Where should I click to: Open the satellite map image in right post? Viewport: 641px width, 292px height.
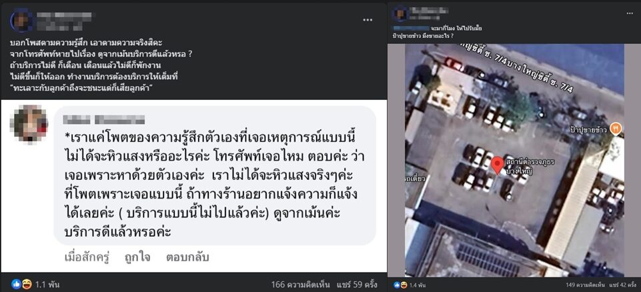tap(514, 161)
